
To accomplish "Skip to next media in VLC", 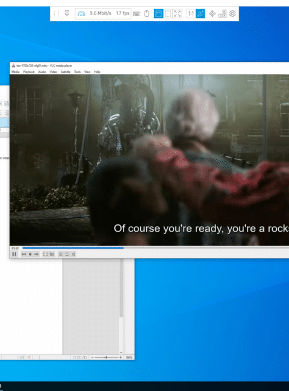I will click(37, 254).
